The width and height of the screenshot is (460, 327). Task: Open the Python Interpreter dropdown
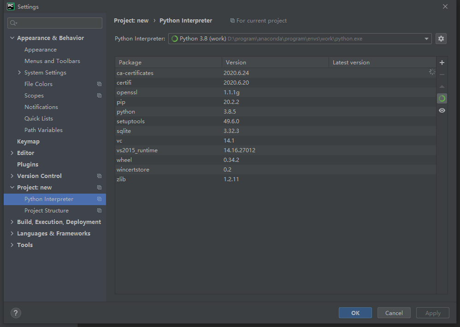[x=300, y=39]
